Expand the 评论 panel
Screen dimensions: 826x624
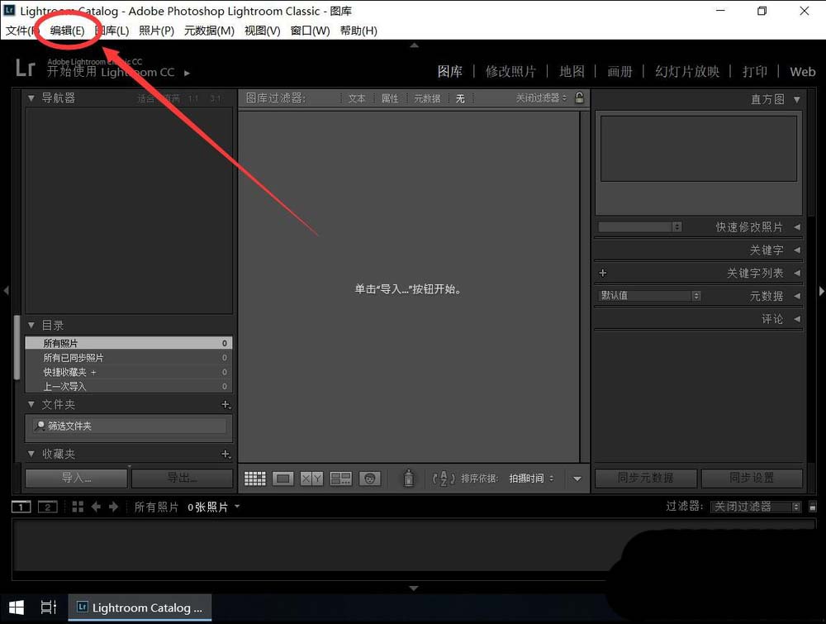click(x=797, y=319)
